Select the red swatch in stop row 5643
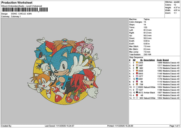The width and height of the screenshot is (181, 128). [x=137, y=73]
